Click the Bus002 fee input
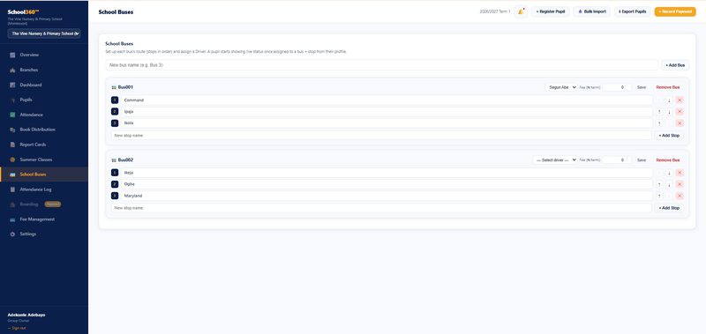This screenshot has width=706, height=334. 616,160
